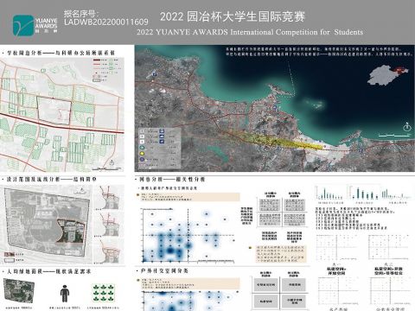The height and width of the screenshot is (311, 415).
Task: Click the upper blue heat-map scatter chart
Action: (x=188, y=236)
